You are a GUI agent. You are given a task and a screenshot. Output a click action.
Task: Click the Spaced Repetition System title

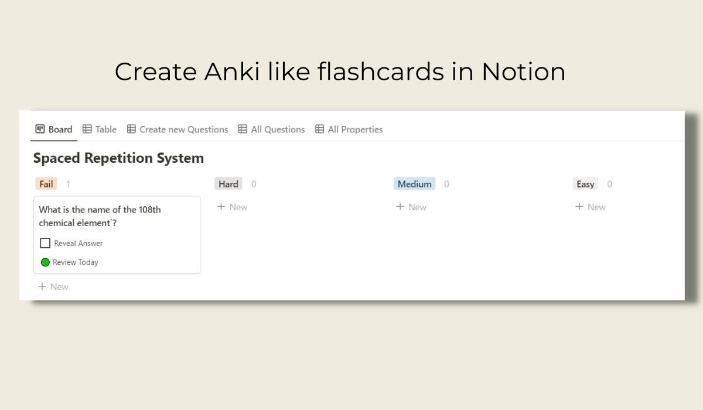[x=118, y=158]
